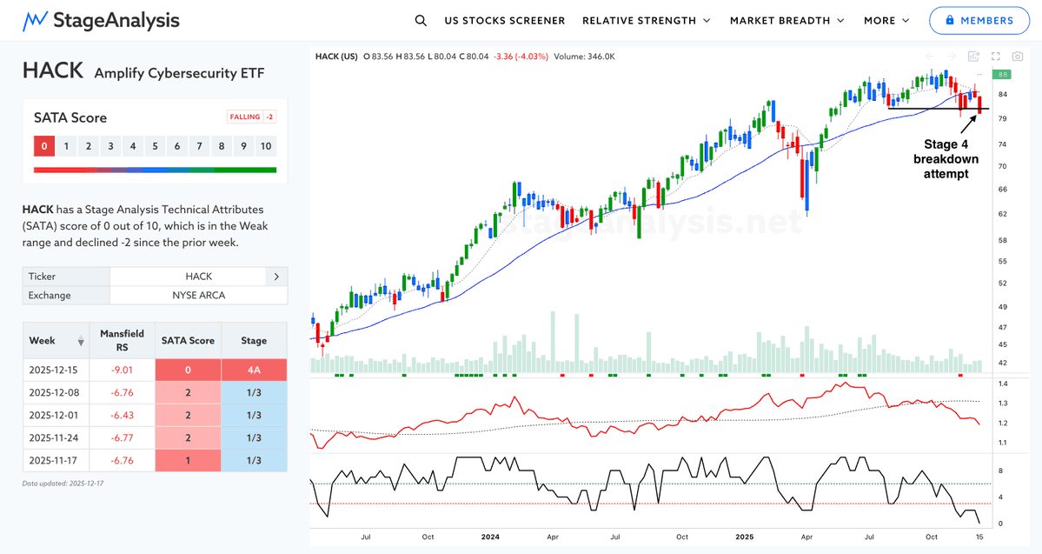Select SATA score box 7
The width and height of the screenshot is (1042, 554).
click(199, 146)
